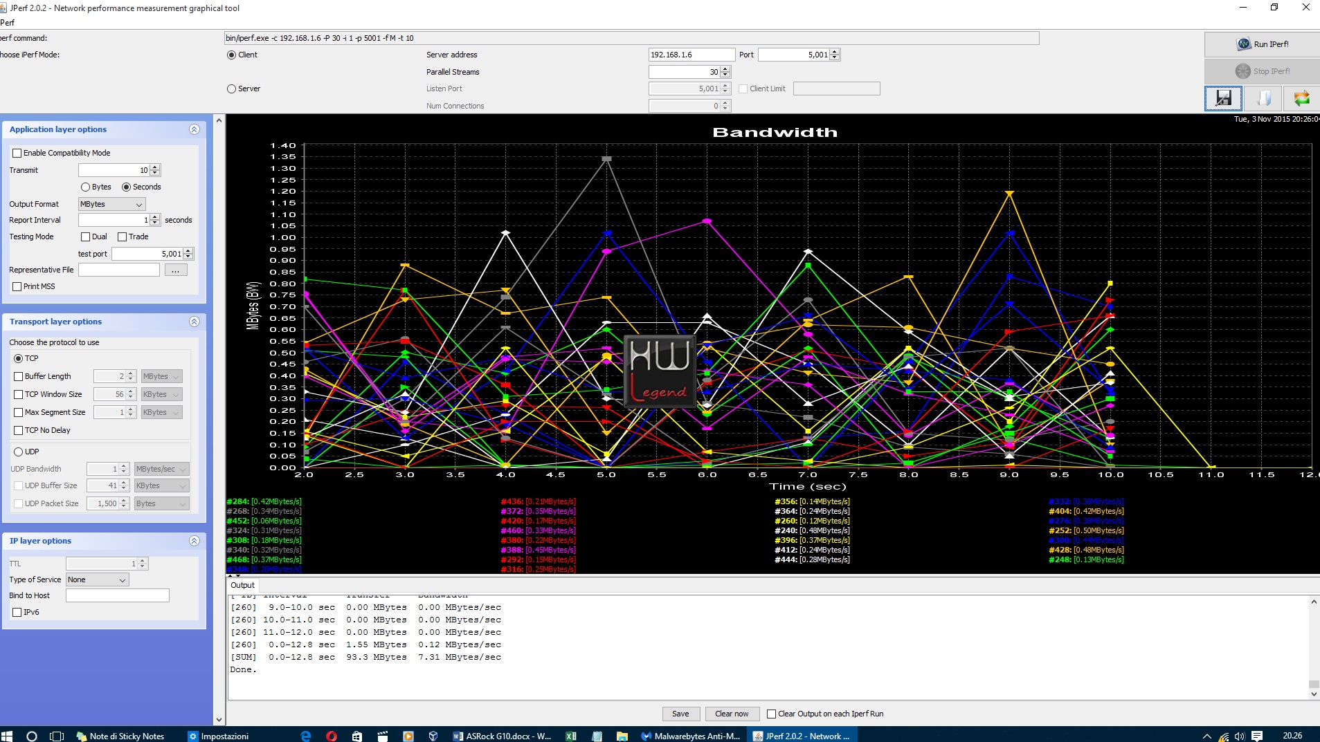Click the orange-green arrows restore defaults icon
Image resolution: width=1320 pixels, height=742 pixels.
[x=1301, y=98]
